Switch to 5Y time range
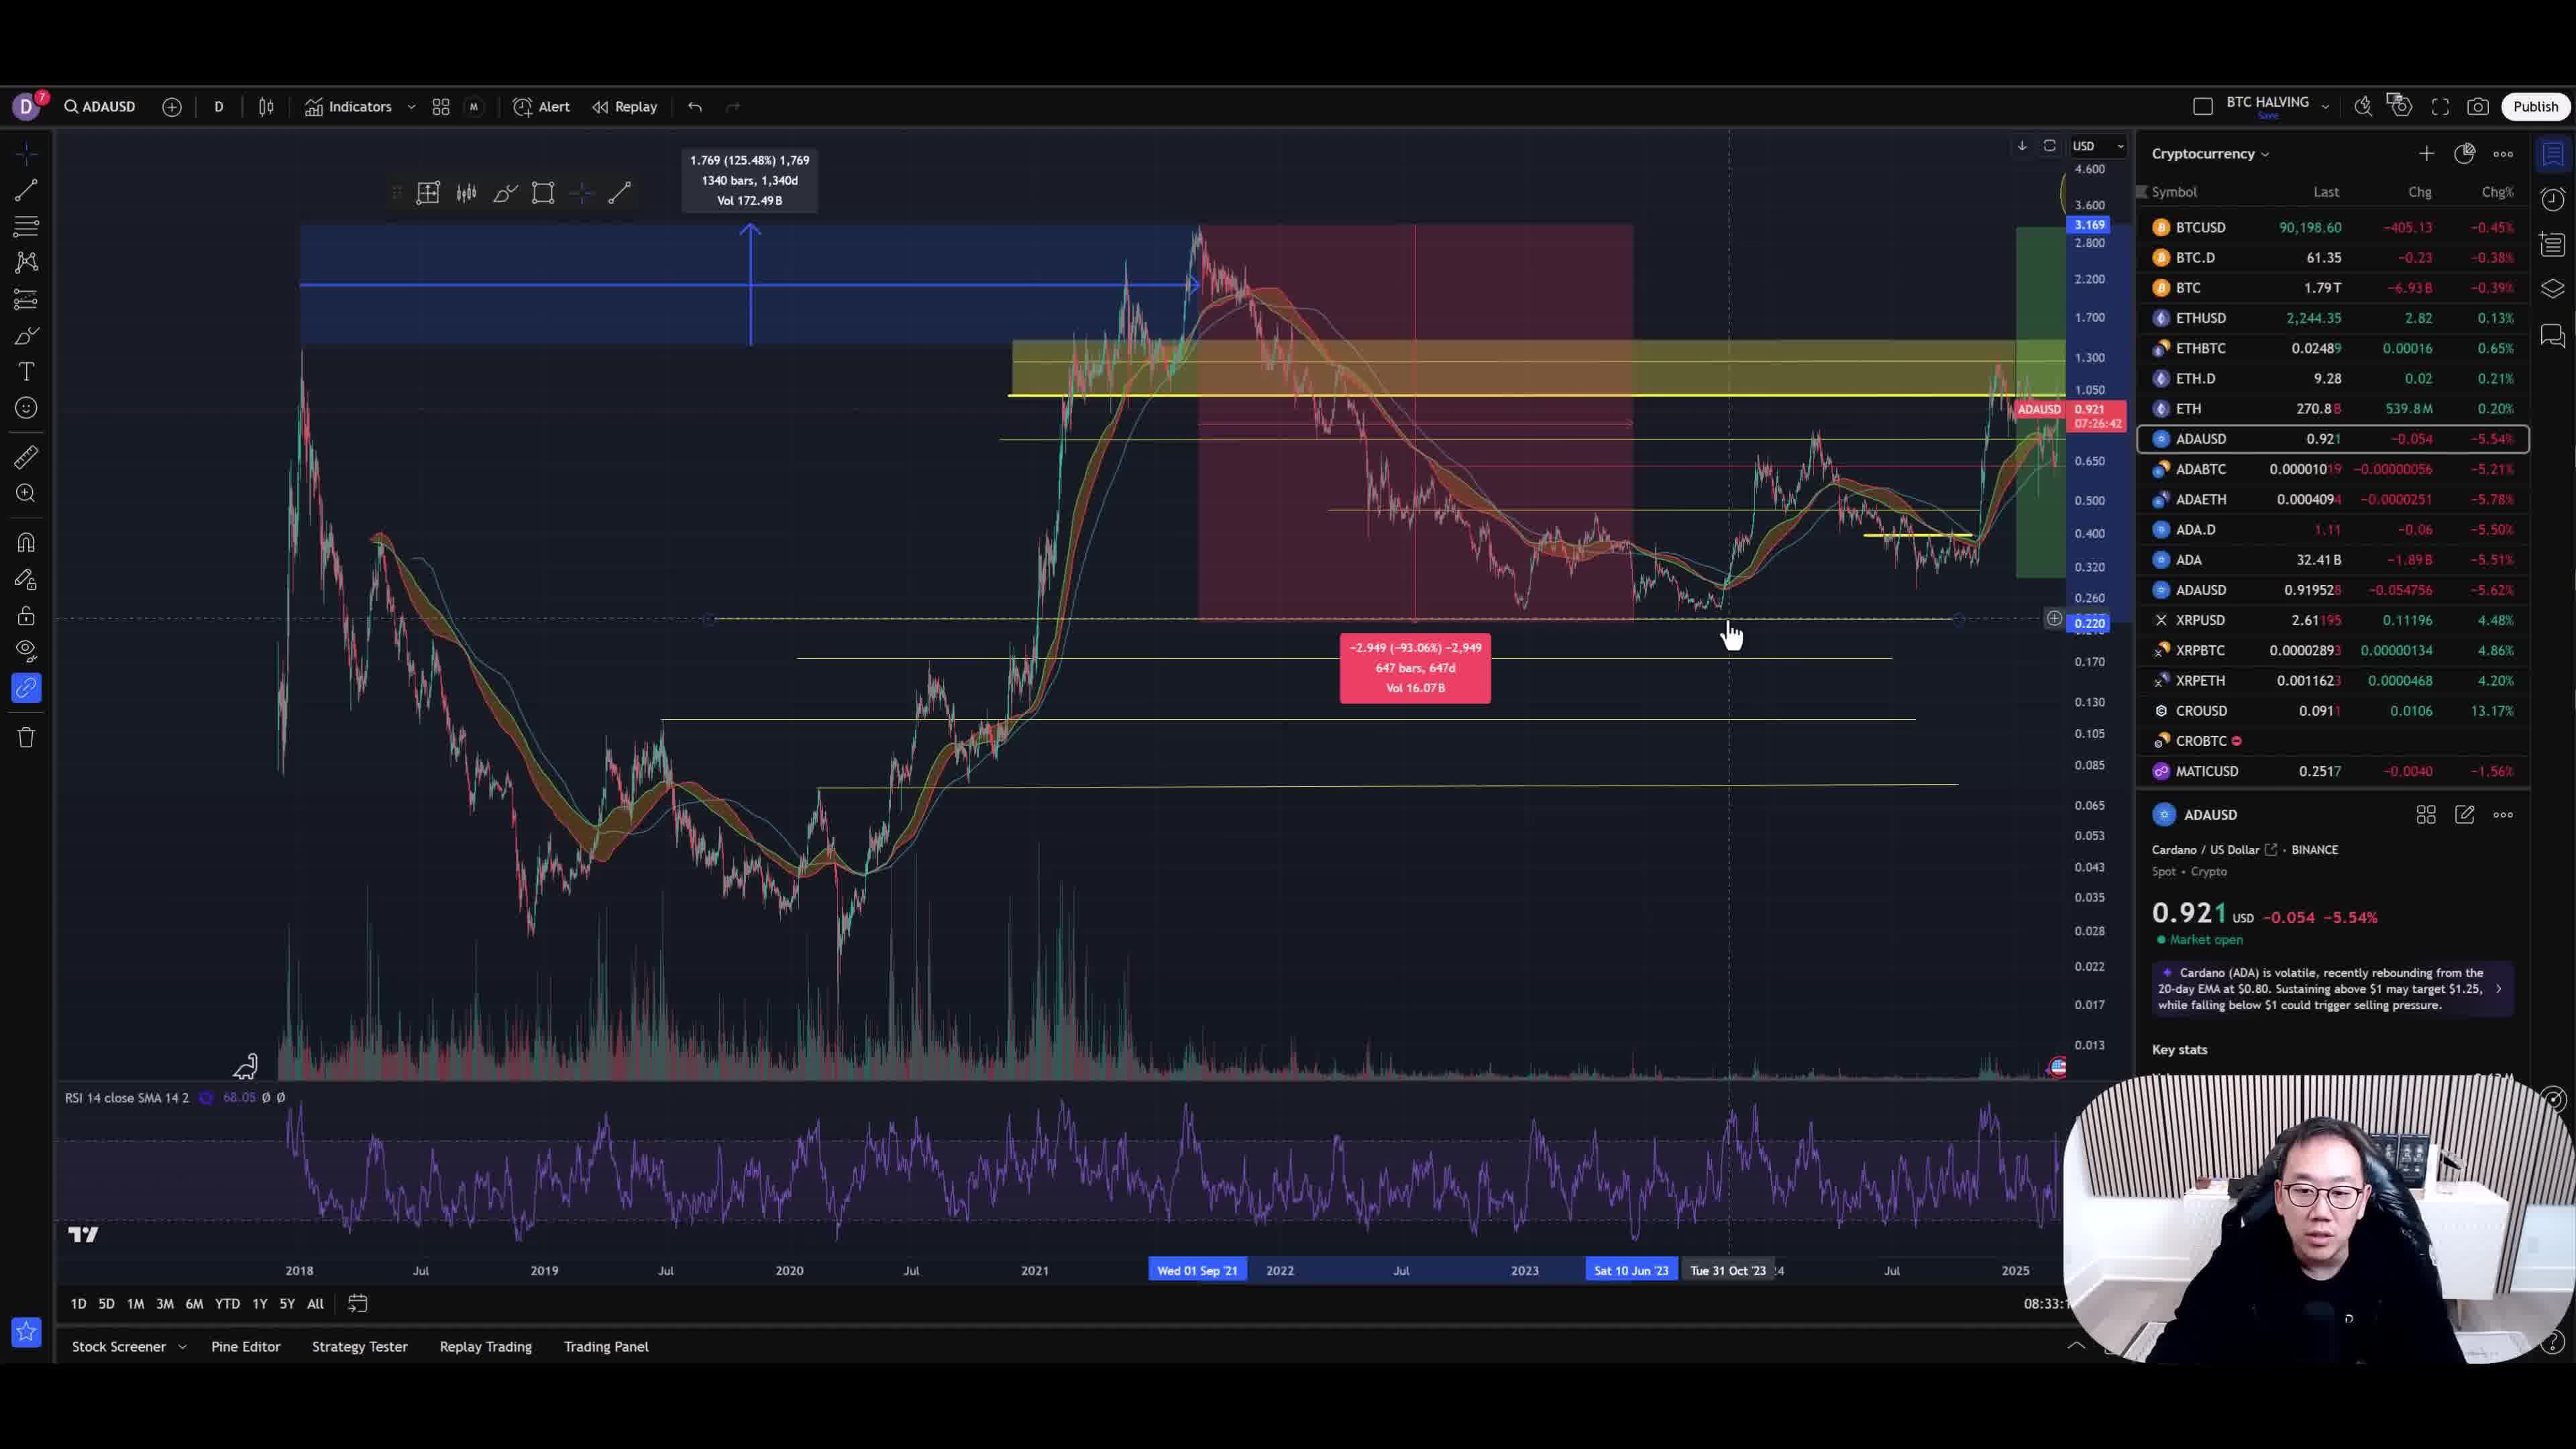 click(x=287, y=1303)
